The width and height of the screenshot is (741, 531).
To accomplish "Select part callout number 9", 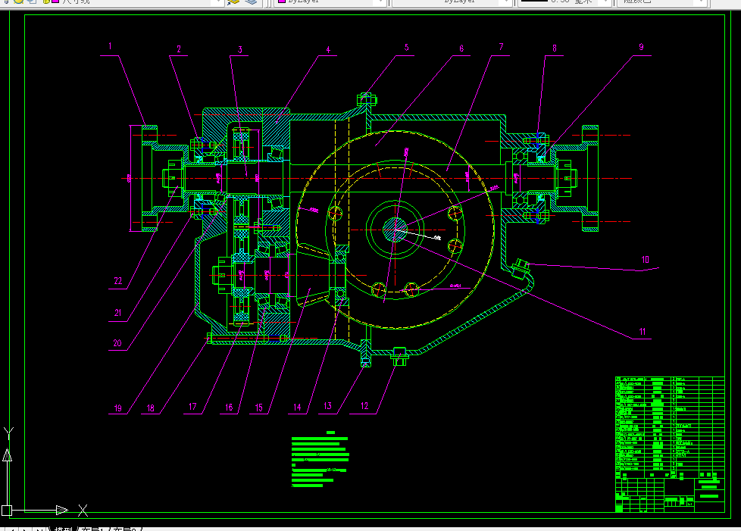I will 641,47.
